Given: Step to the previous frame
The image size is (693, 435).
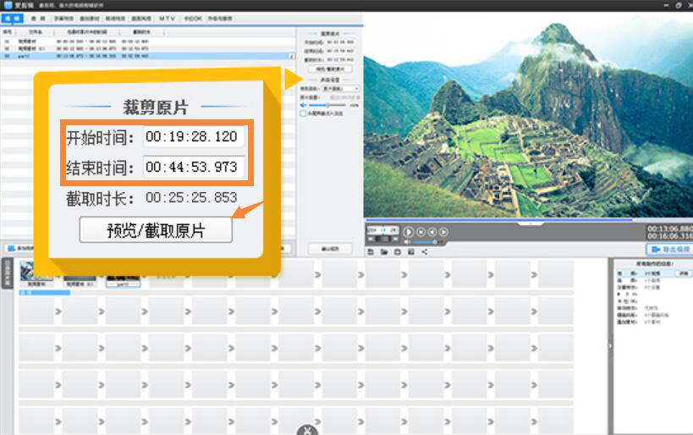Looking at the screenshot, I should tap(432, 232).
